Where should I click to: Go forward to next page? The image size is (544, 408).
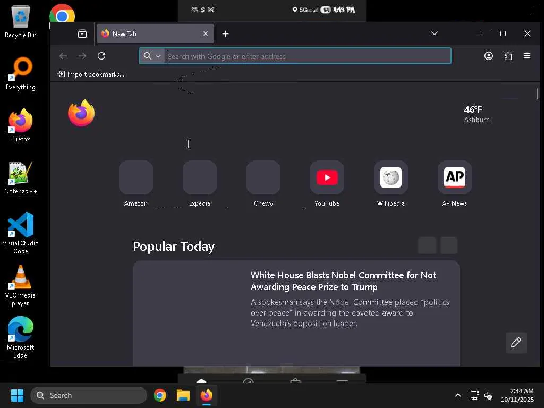82,56
